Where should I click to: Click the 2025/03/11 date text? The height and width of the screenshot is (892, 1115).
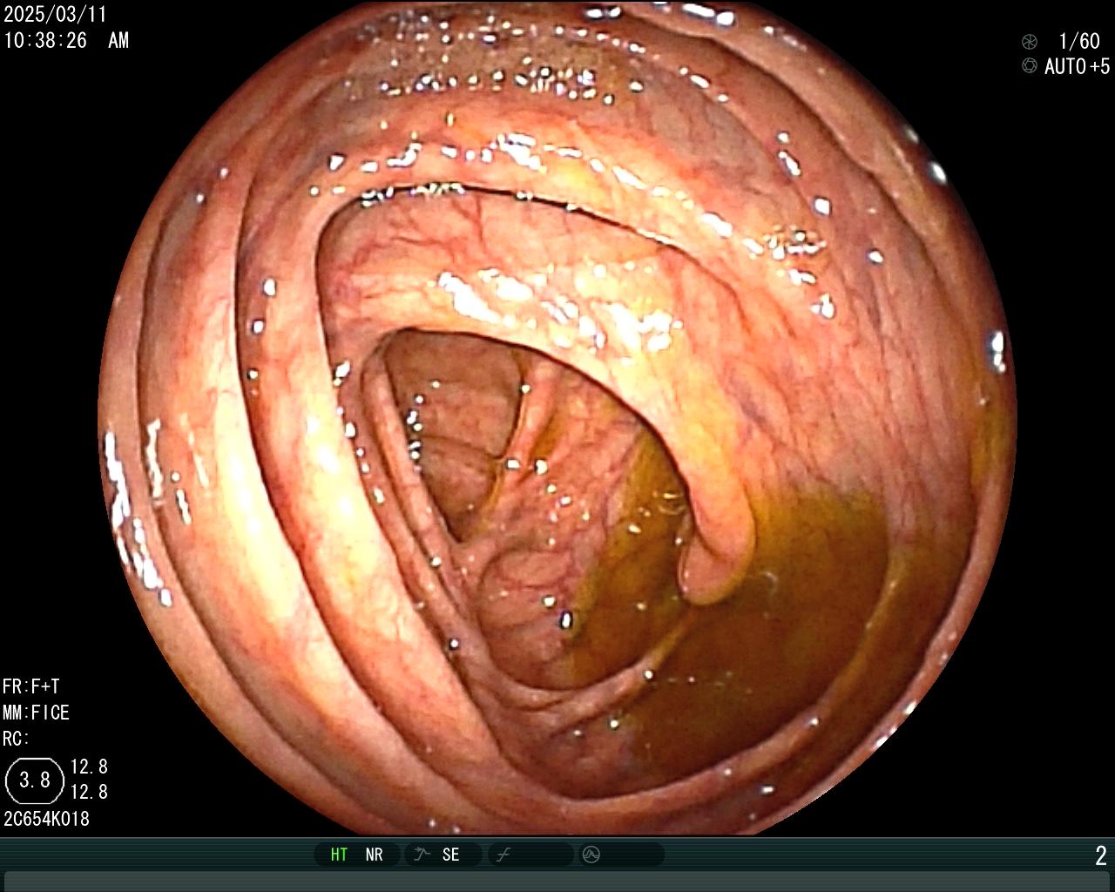click(55, 15)
